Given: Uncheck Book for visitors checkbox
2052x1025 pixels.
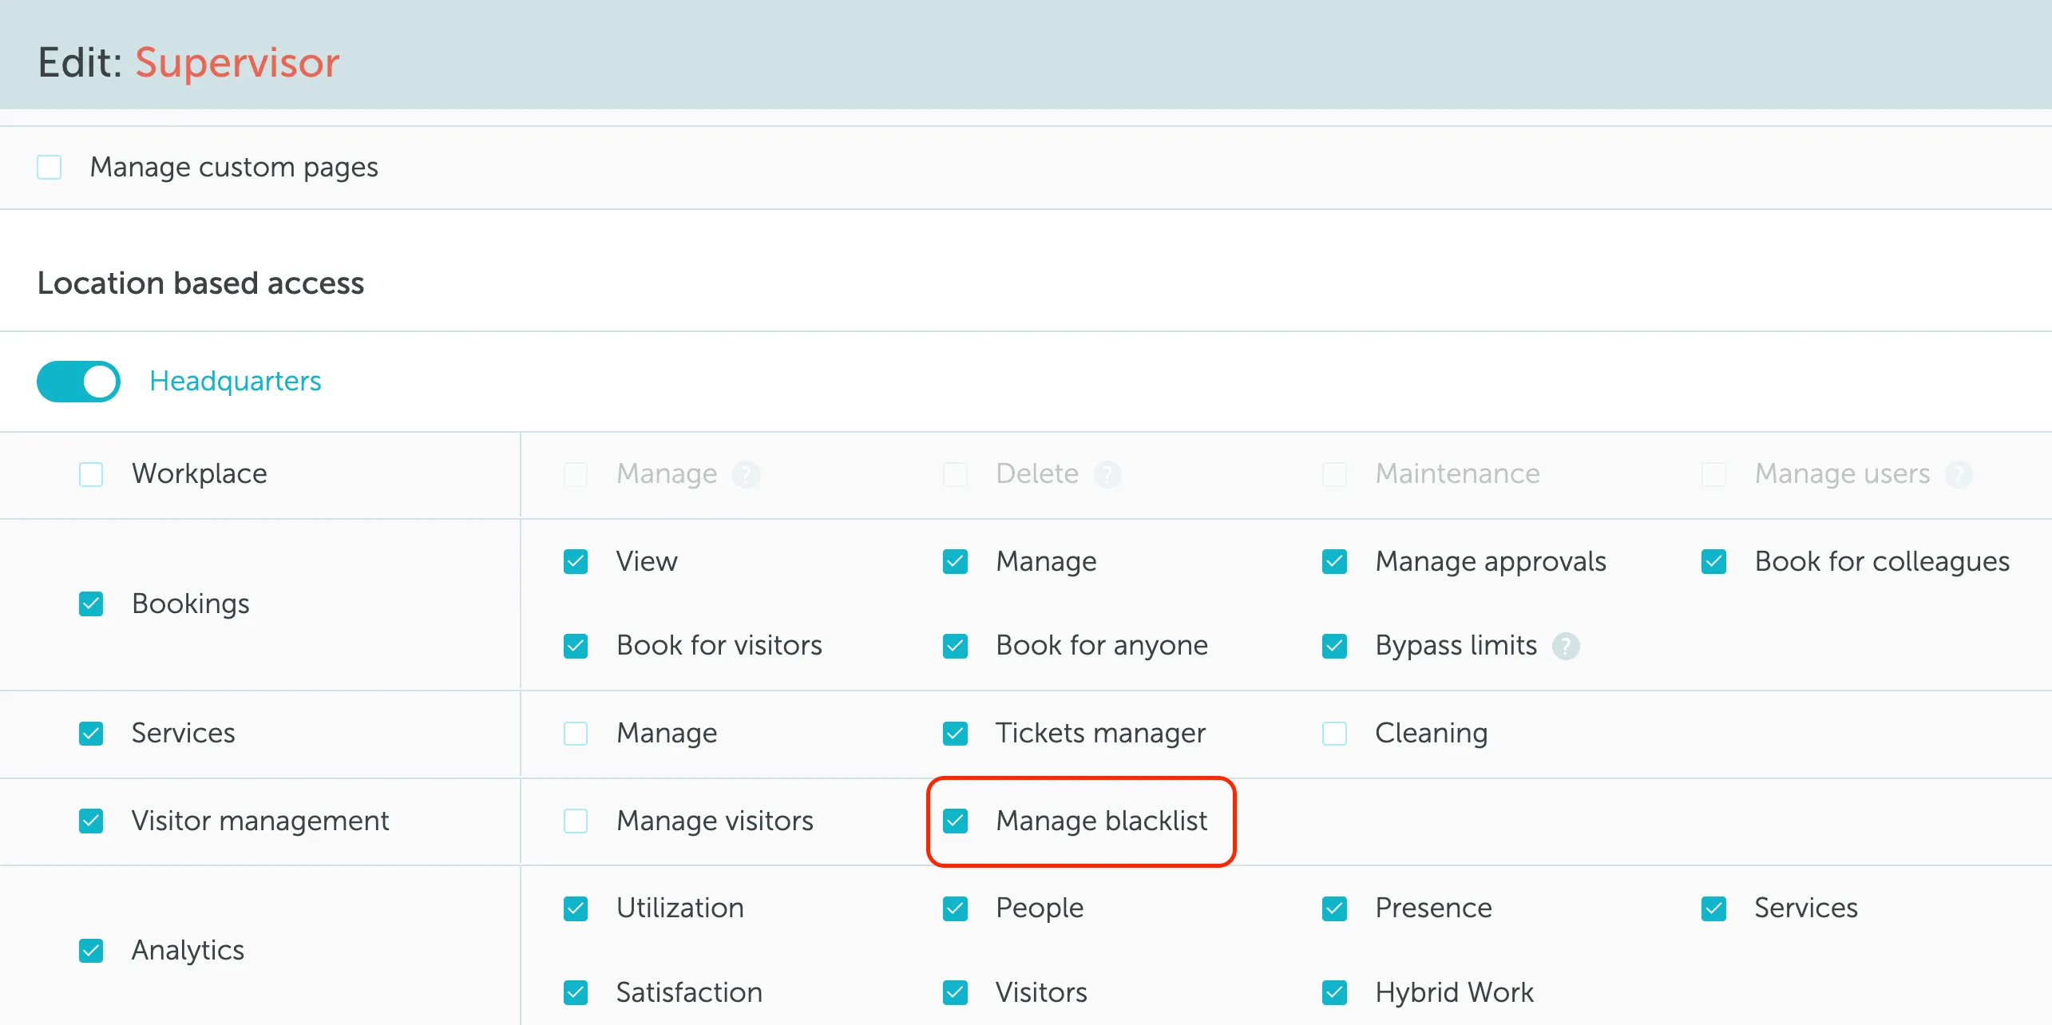Looking at the screenshot, I should tap(576, 646).
